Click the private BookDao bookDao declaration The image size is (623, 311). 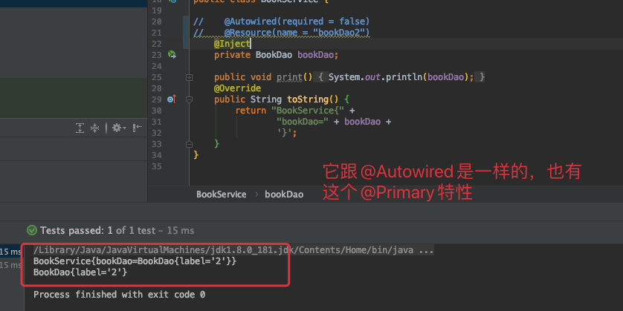click(x=277, y=55)
